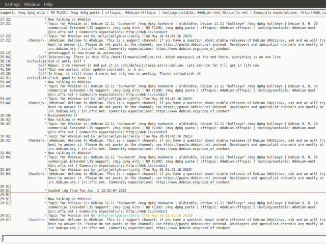The image size is (326, 244).
Task: Click the 31:50] timestamp
Action: [6, 65]
